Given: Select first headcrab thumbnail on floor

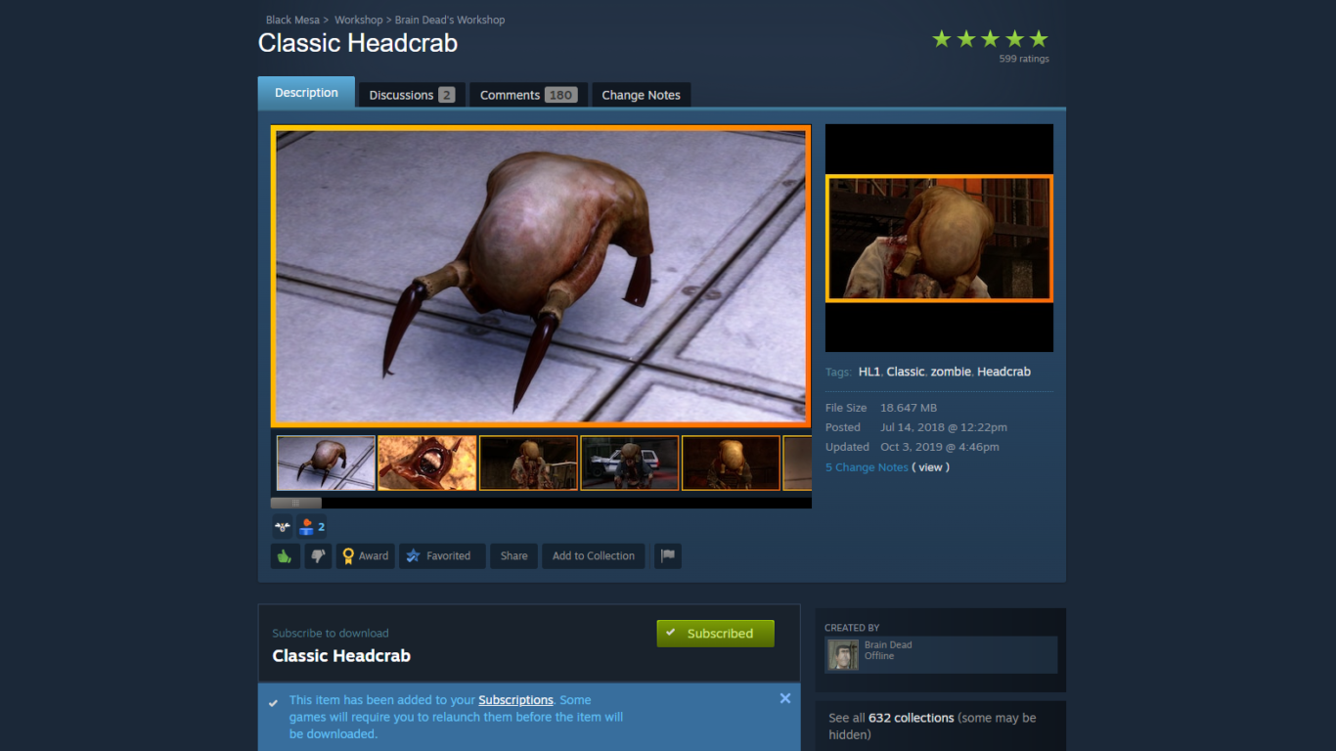Looking at the screenshot, I should pos(326,463).
